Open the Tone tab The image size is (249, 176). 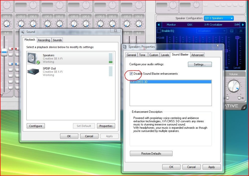(142, 55)
